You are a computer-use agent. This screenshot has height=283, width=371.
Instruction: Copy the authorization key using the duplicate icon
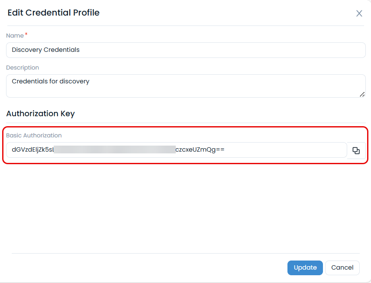click(356, 150)
